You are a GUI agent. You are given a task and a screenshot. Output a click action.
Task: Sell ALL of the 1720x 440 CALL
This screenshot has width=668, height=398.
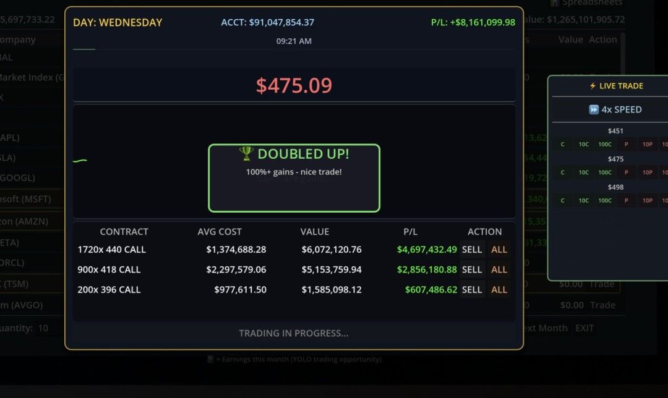[x=499, y=249]
